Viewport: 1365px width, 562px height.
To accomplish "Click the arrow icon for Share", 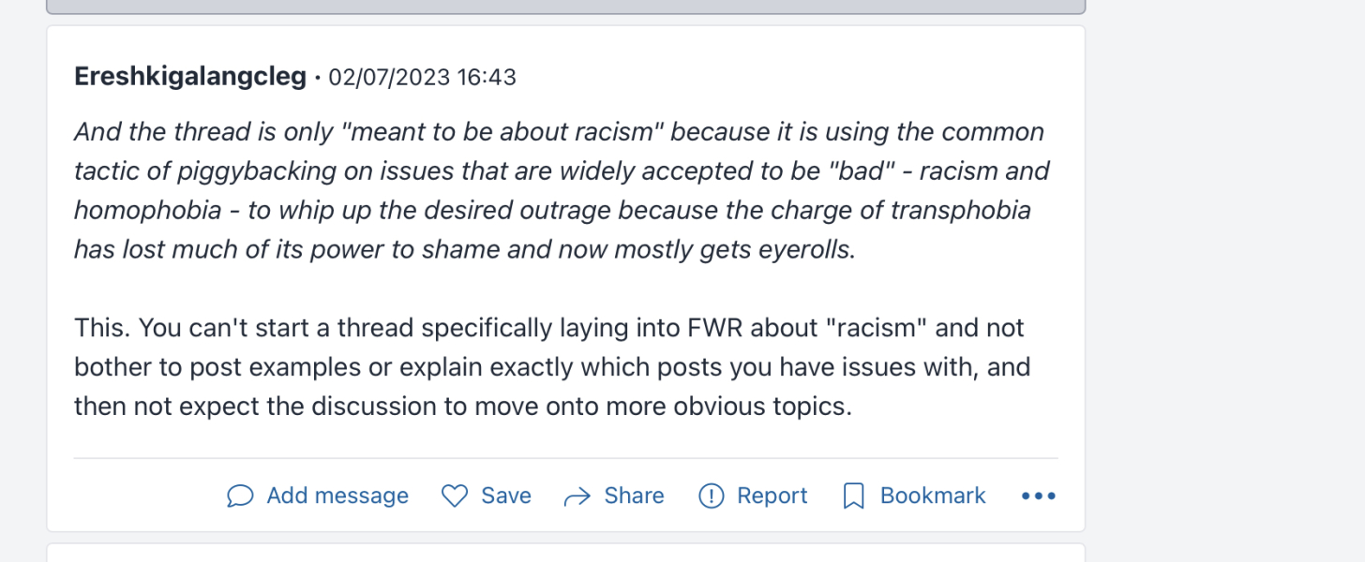I will pyautogui.click(x=577, y=495).
